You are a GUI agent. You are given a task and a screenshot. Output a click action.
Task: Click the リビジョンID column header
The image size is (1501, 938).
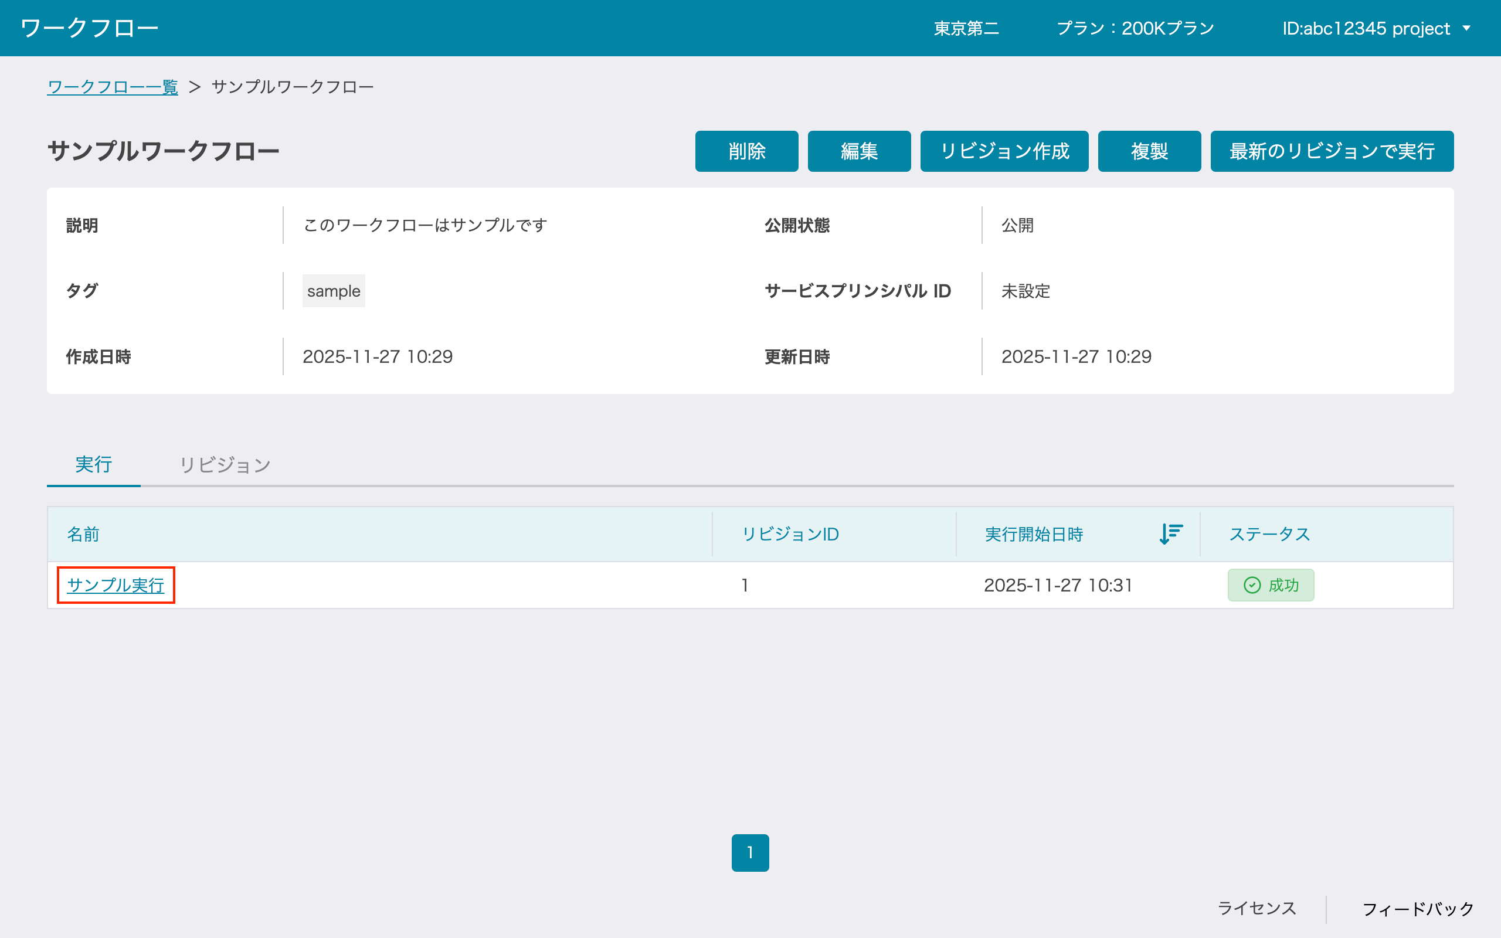coord(790,534)
